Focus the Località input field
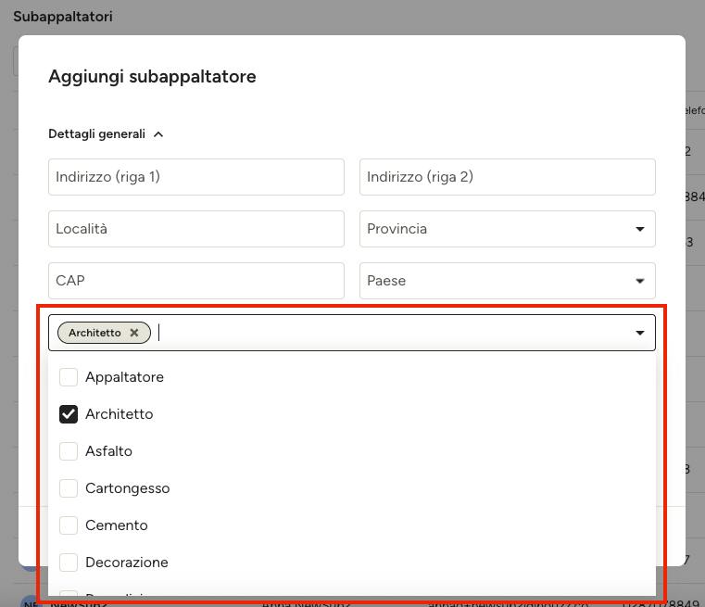705x607 pixels. click(x=196, y=229)
